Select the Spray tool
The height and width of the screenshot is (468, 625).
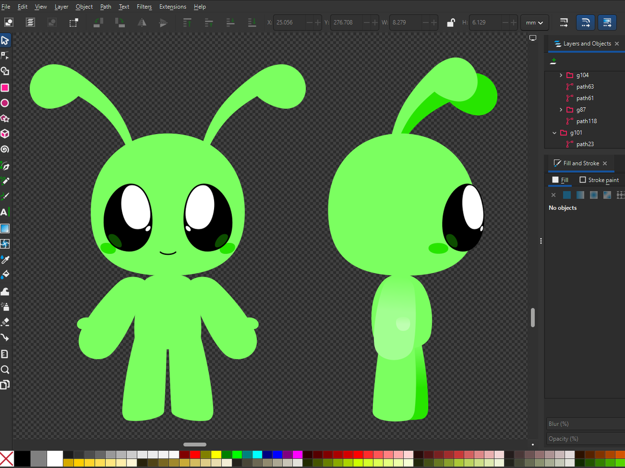[5, 306]
